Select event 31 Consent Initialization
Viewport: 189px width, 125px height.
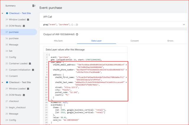pos(18,70)
